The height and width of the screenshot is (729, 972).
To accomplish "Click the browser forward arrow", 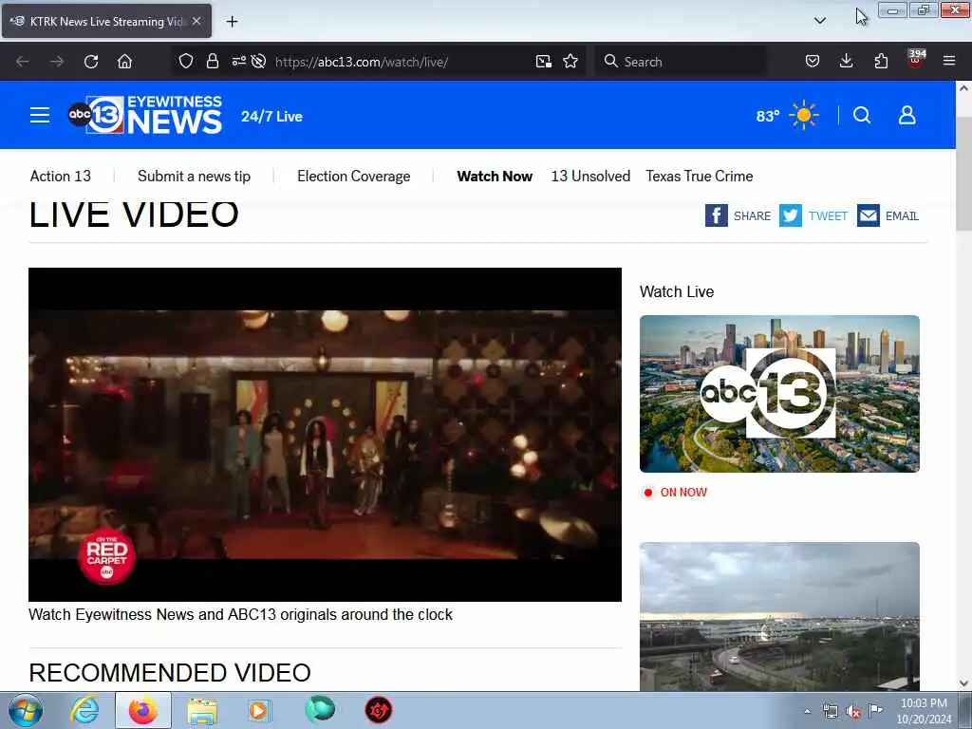I will (x=56, y=62).
